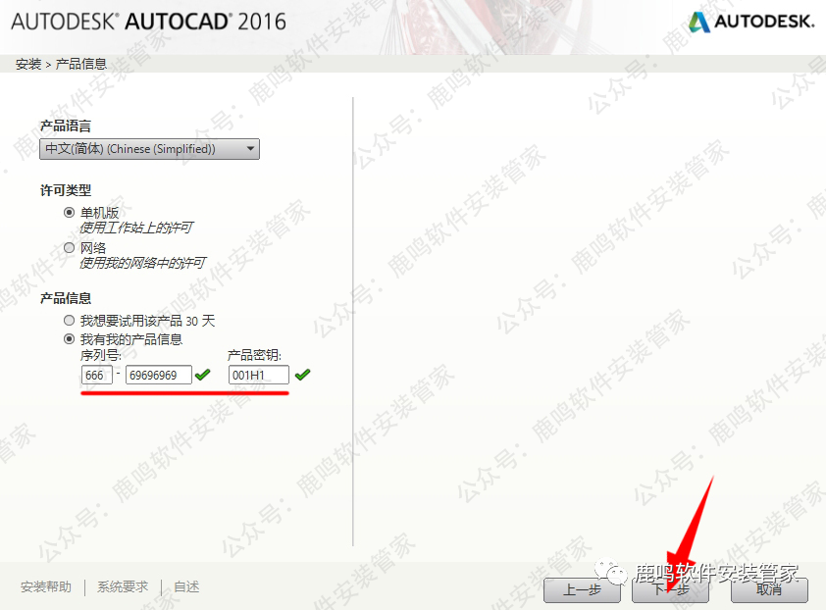Viewport: 826px width, 610px height.
Task: Open the 系统要求 link
Action: click(x=123, y=586)
